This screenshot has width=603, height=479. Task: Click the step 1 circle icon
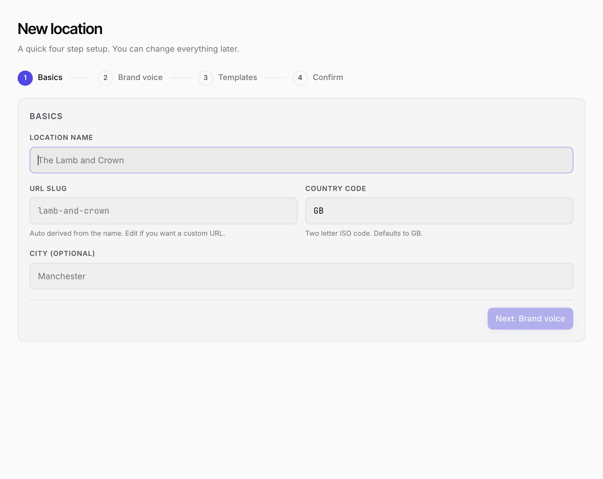tap(25, 78)
